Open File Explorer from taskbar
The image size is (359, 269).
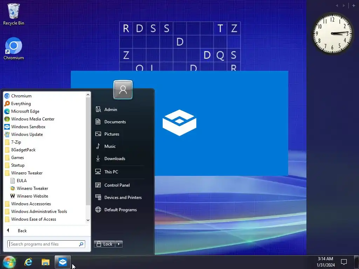46,262
